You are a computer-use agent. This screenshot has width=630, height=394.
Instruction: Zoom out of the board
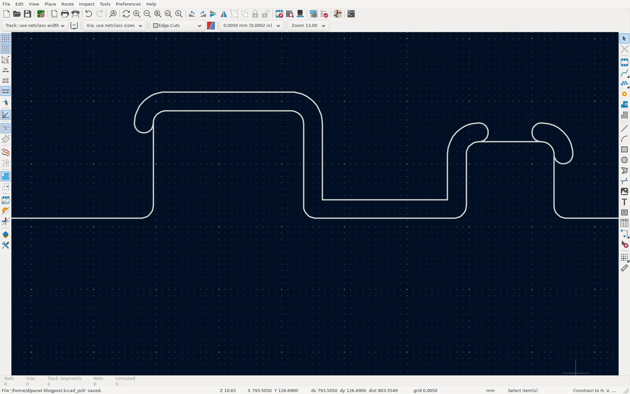147,14
